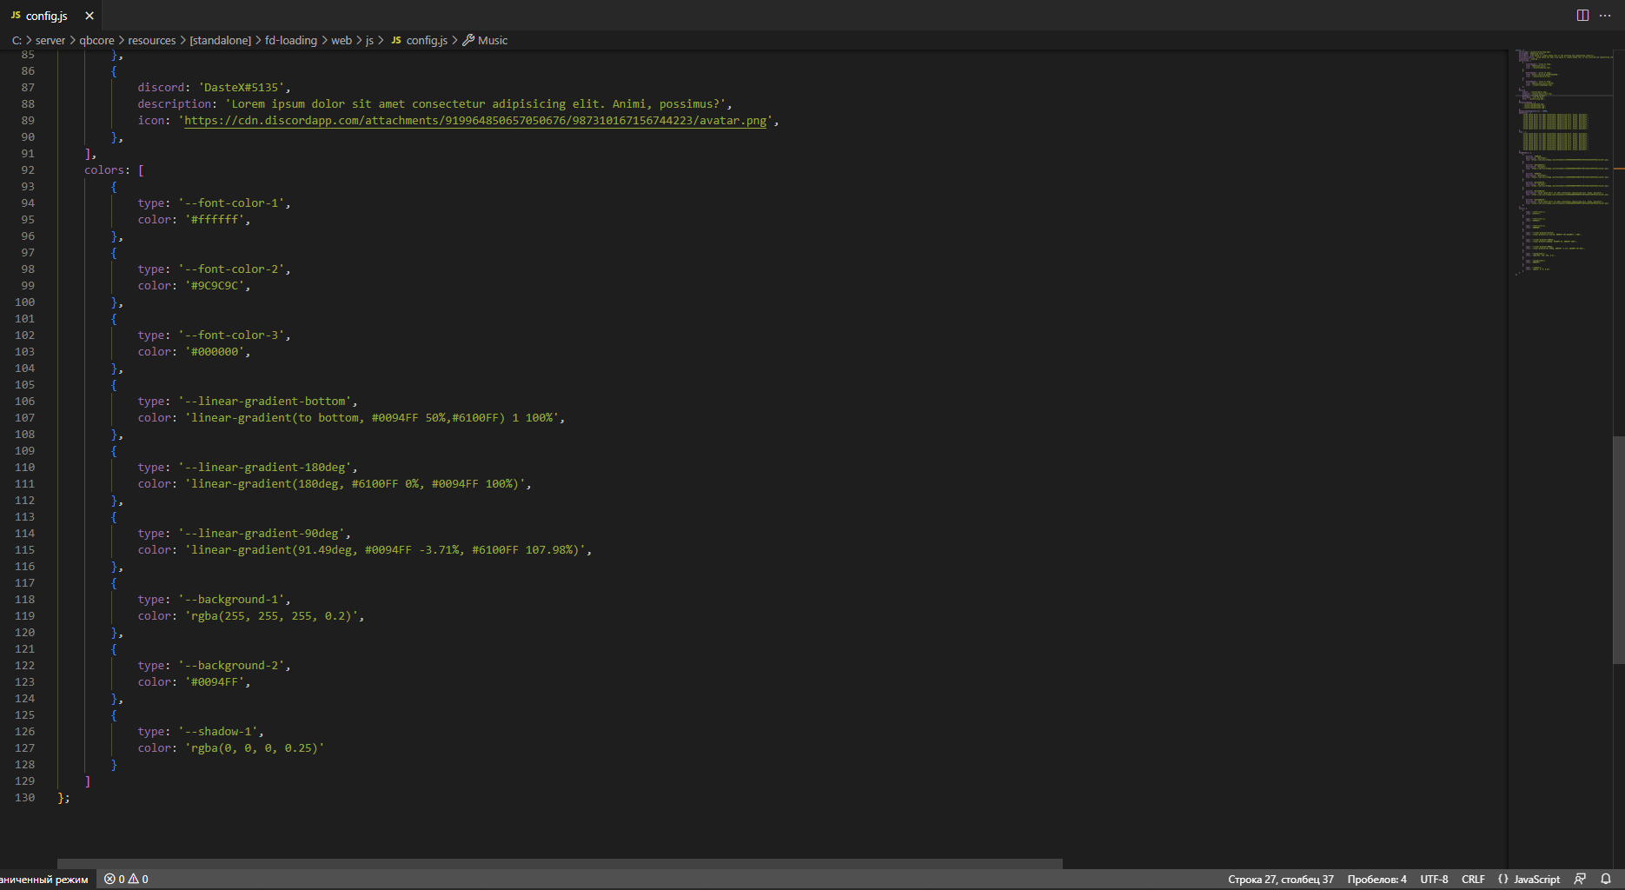This screenshot has width=1625, height=890.
Task: Open the resources breadcrumb item
Action: 152,40
